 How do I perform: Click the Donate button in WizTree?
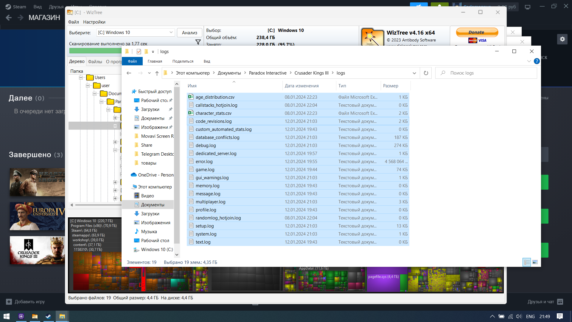click(x=477, y=32)
